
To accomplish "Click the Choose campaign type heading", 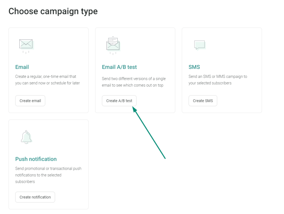I will 53,11.
